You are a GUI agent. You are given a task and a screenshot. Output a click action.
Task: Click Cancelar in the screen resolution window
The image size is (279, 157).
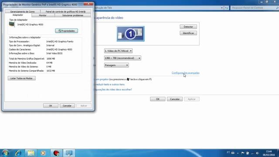click(175, 99)
